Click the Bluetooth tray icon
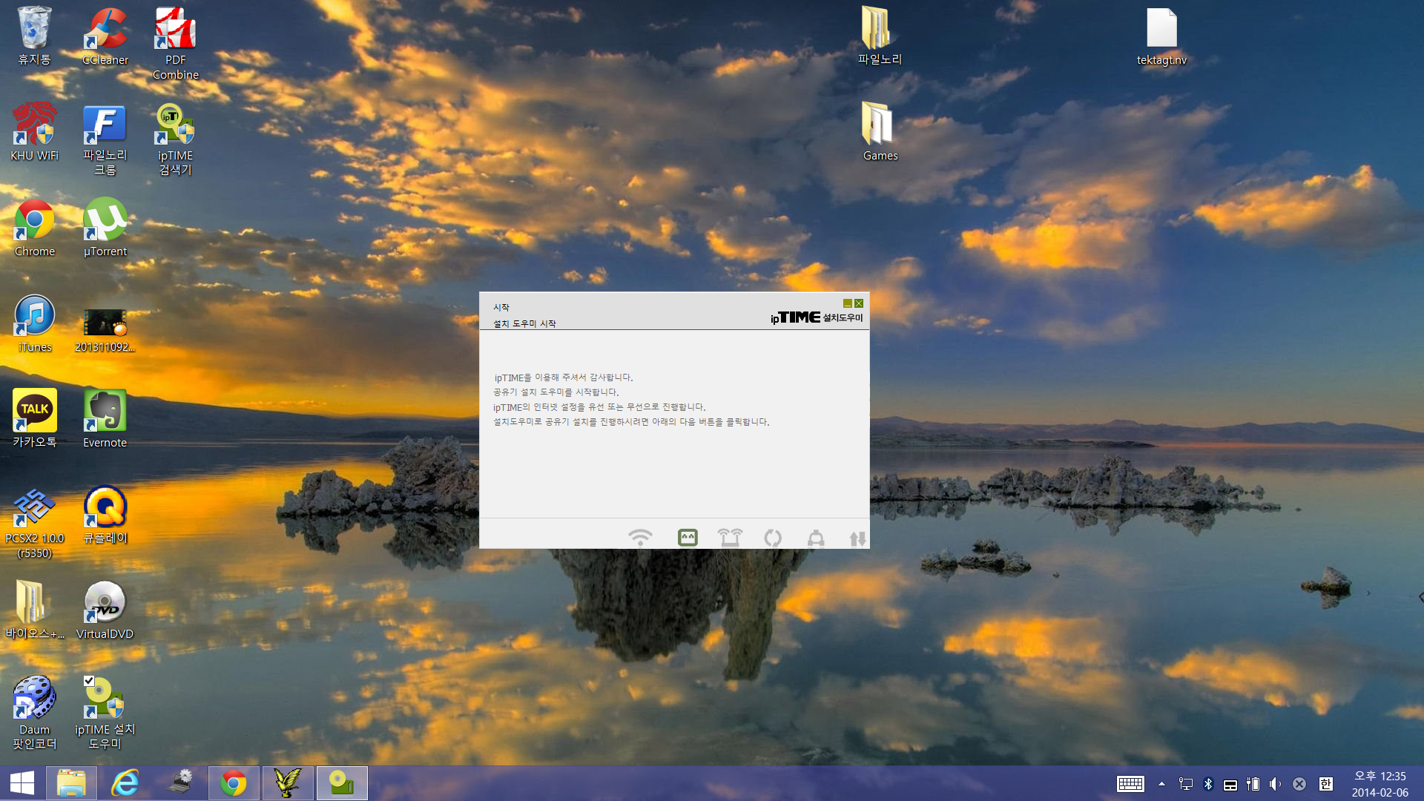Viewport: 1424px width, 801px height. 1207,784
